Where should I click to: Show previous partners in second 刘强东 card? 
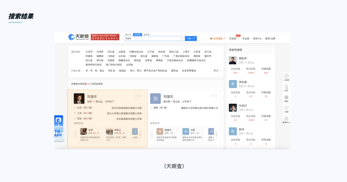pyautogui.click(x=152, y=134)
